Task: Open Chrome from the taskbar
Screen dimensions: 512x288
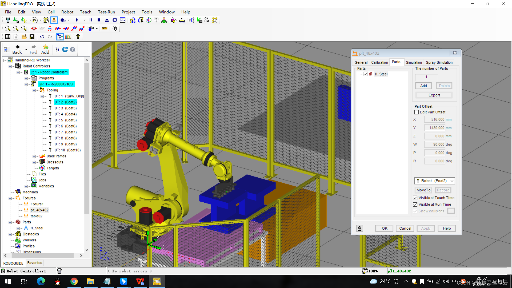Action: pyautogui.click(x=74, y=281)
